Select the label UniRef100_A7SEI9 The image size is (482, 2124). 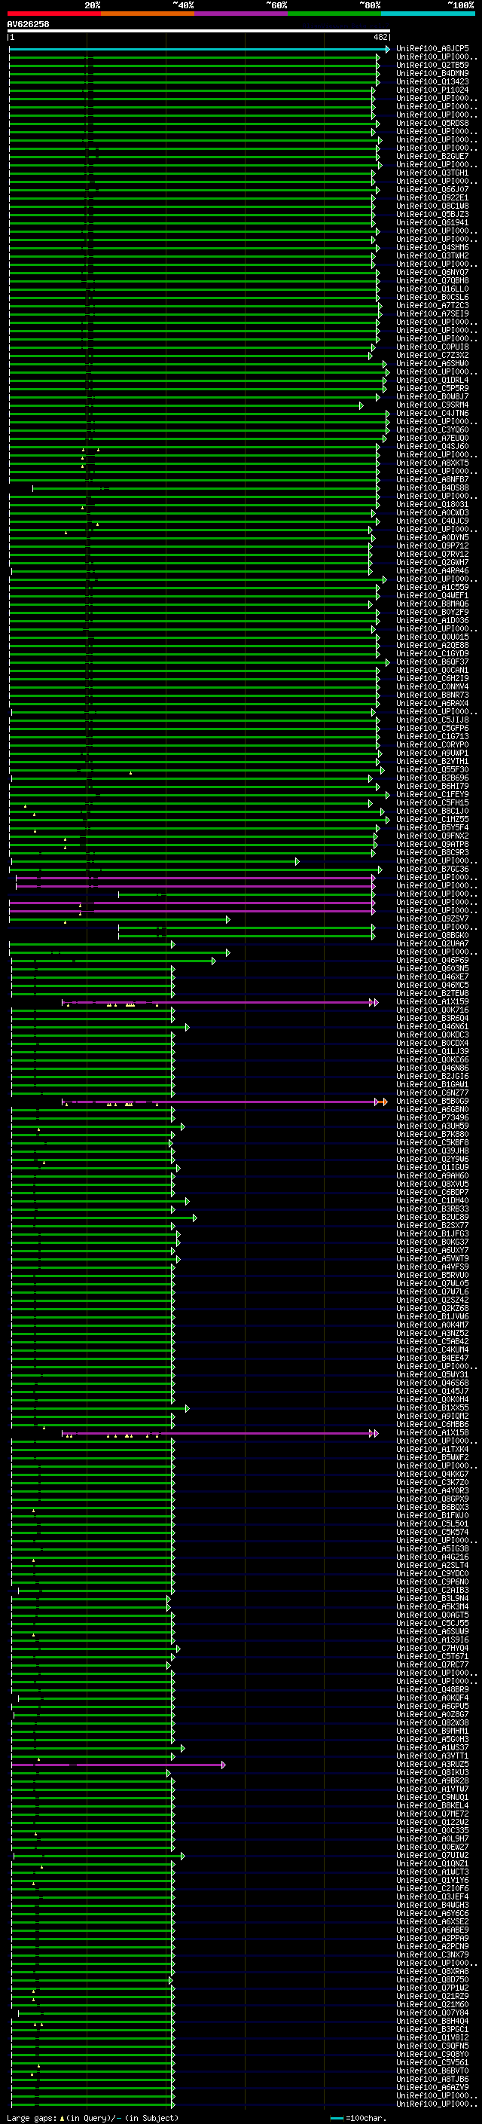pos(432,314)
